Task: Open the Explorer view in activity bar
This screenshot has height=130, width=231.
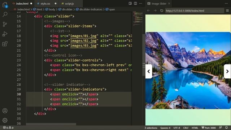Action: click(5, 5)
